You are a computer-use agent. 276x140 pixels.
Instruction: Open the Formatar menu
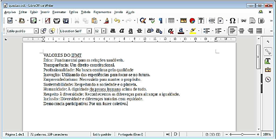point(59,12)
